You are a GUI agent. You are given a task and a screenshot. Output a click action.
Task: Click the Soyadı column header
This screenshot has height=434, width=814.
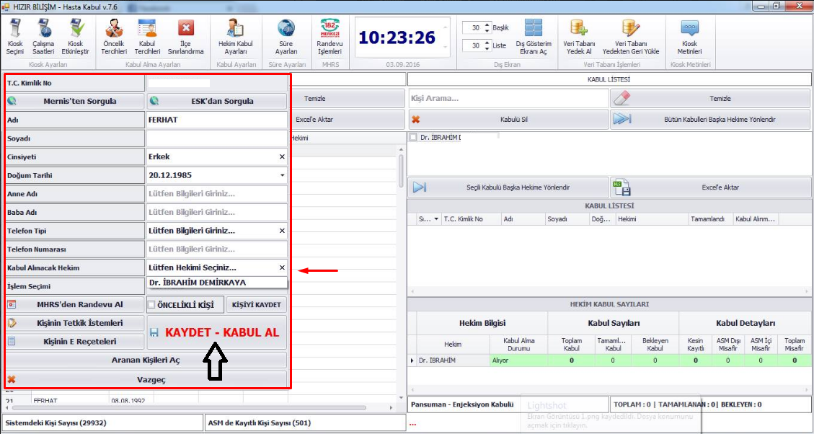(x=557, y=219)
